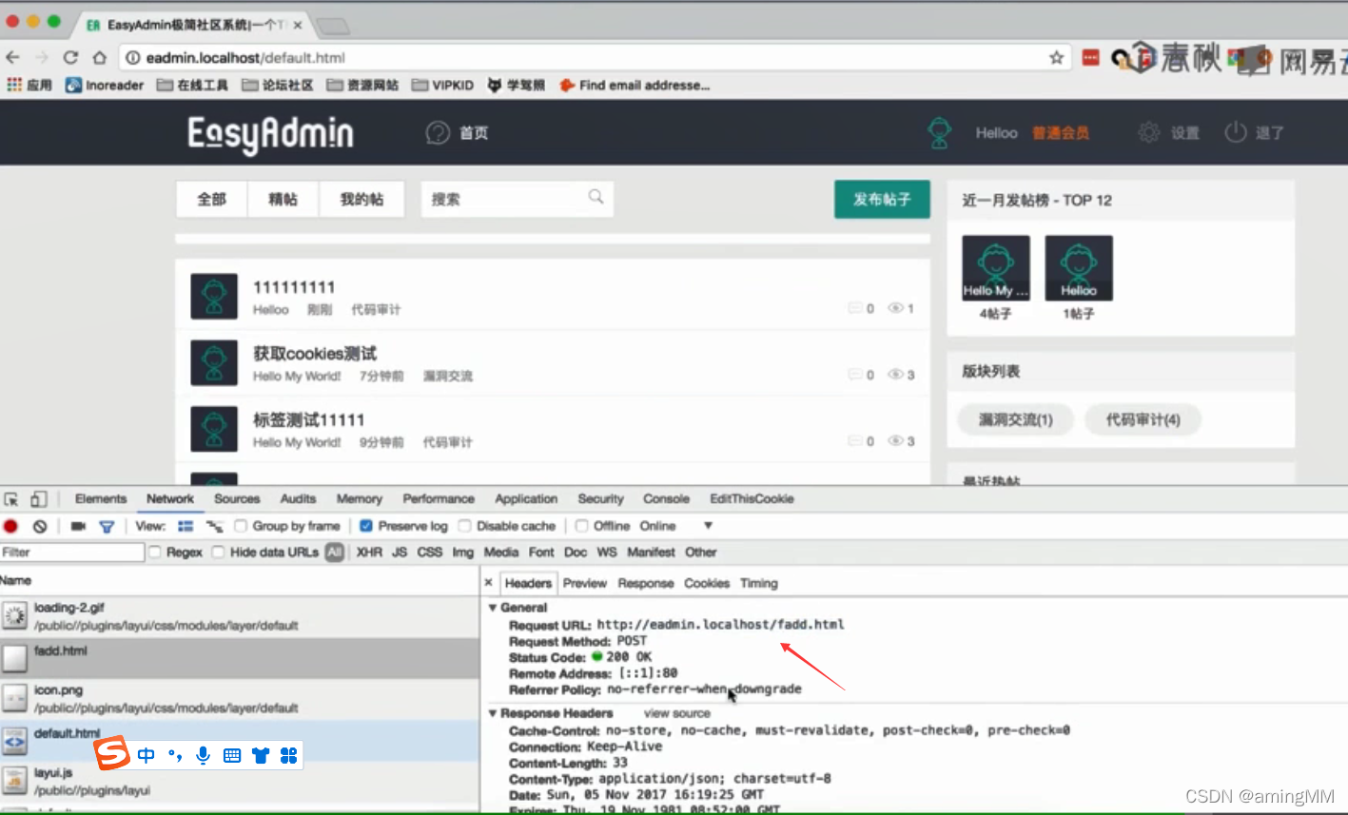Collapse the General headers section
This screenshot has height=815, width=1348.
click(x=493, y=608)
